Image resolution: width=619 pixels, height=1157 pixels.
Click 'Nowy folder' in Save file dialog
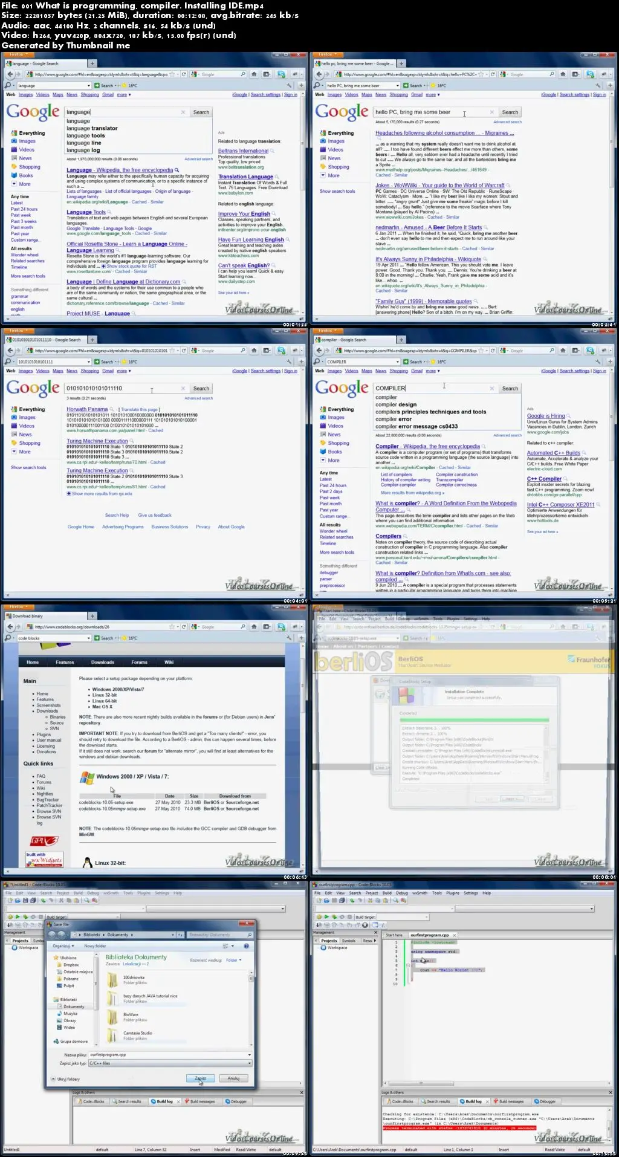point(95,946)
